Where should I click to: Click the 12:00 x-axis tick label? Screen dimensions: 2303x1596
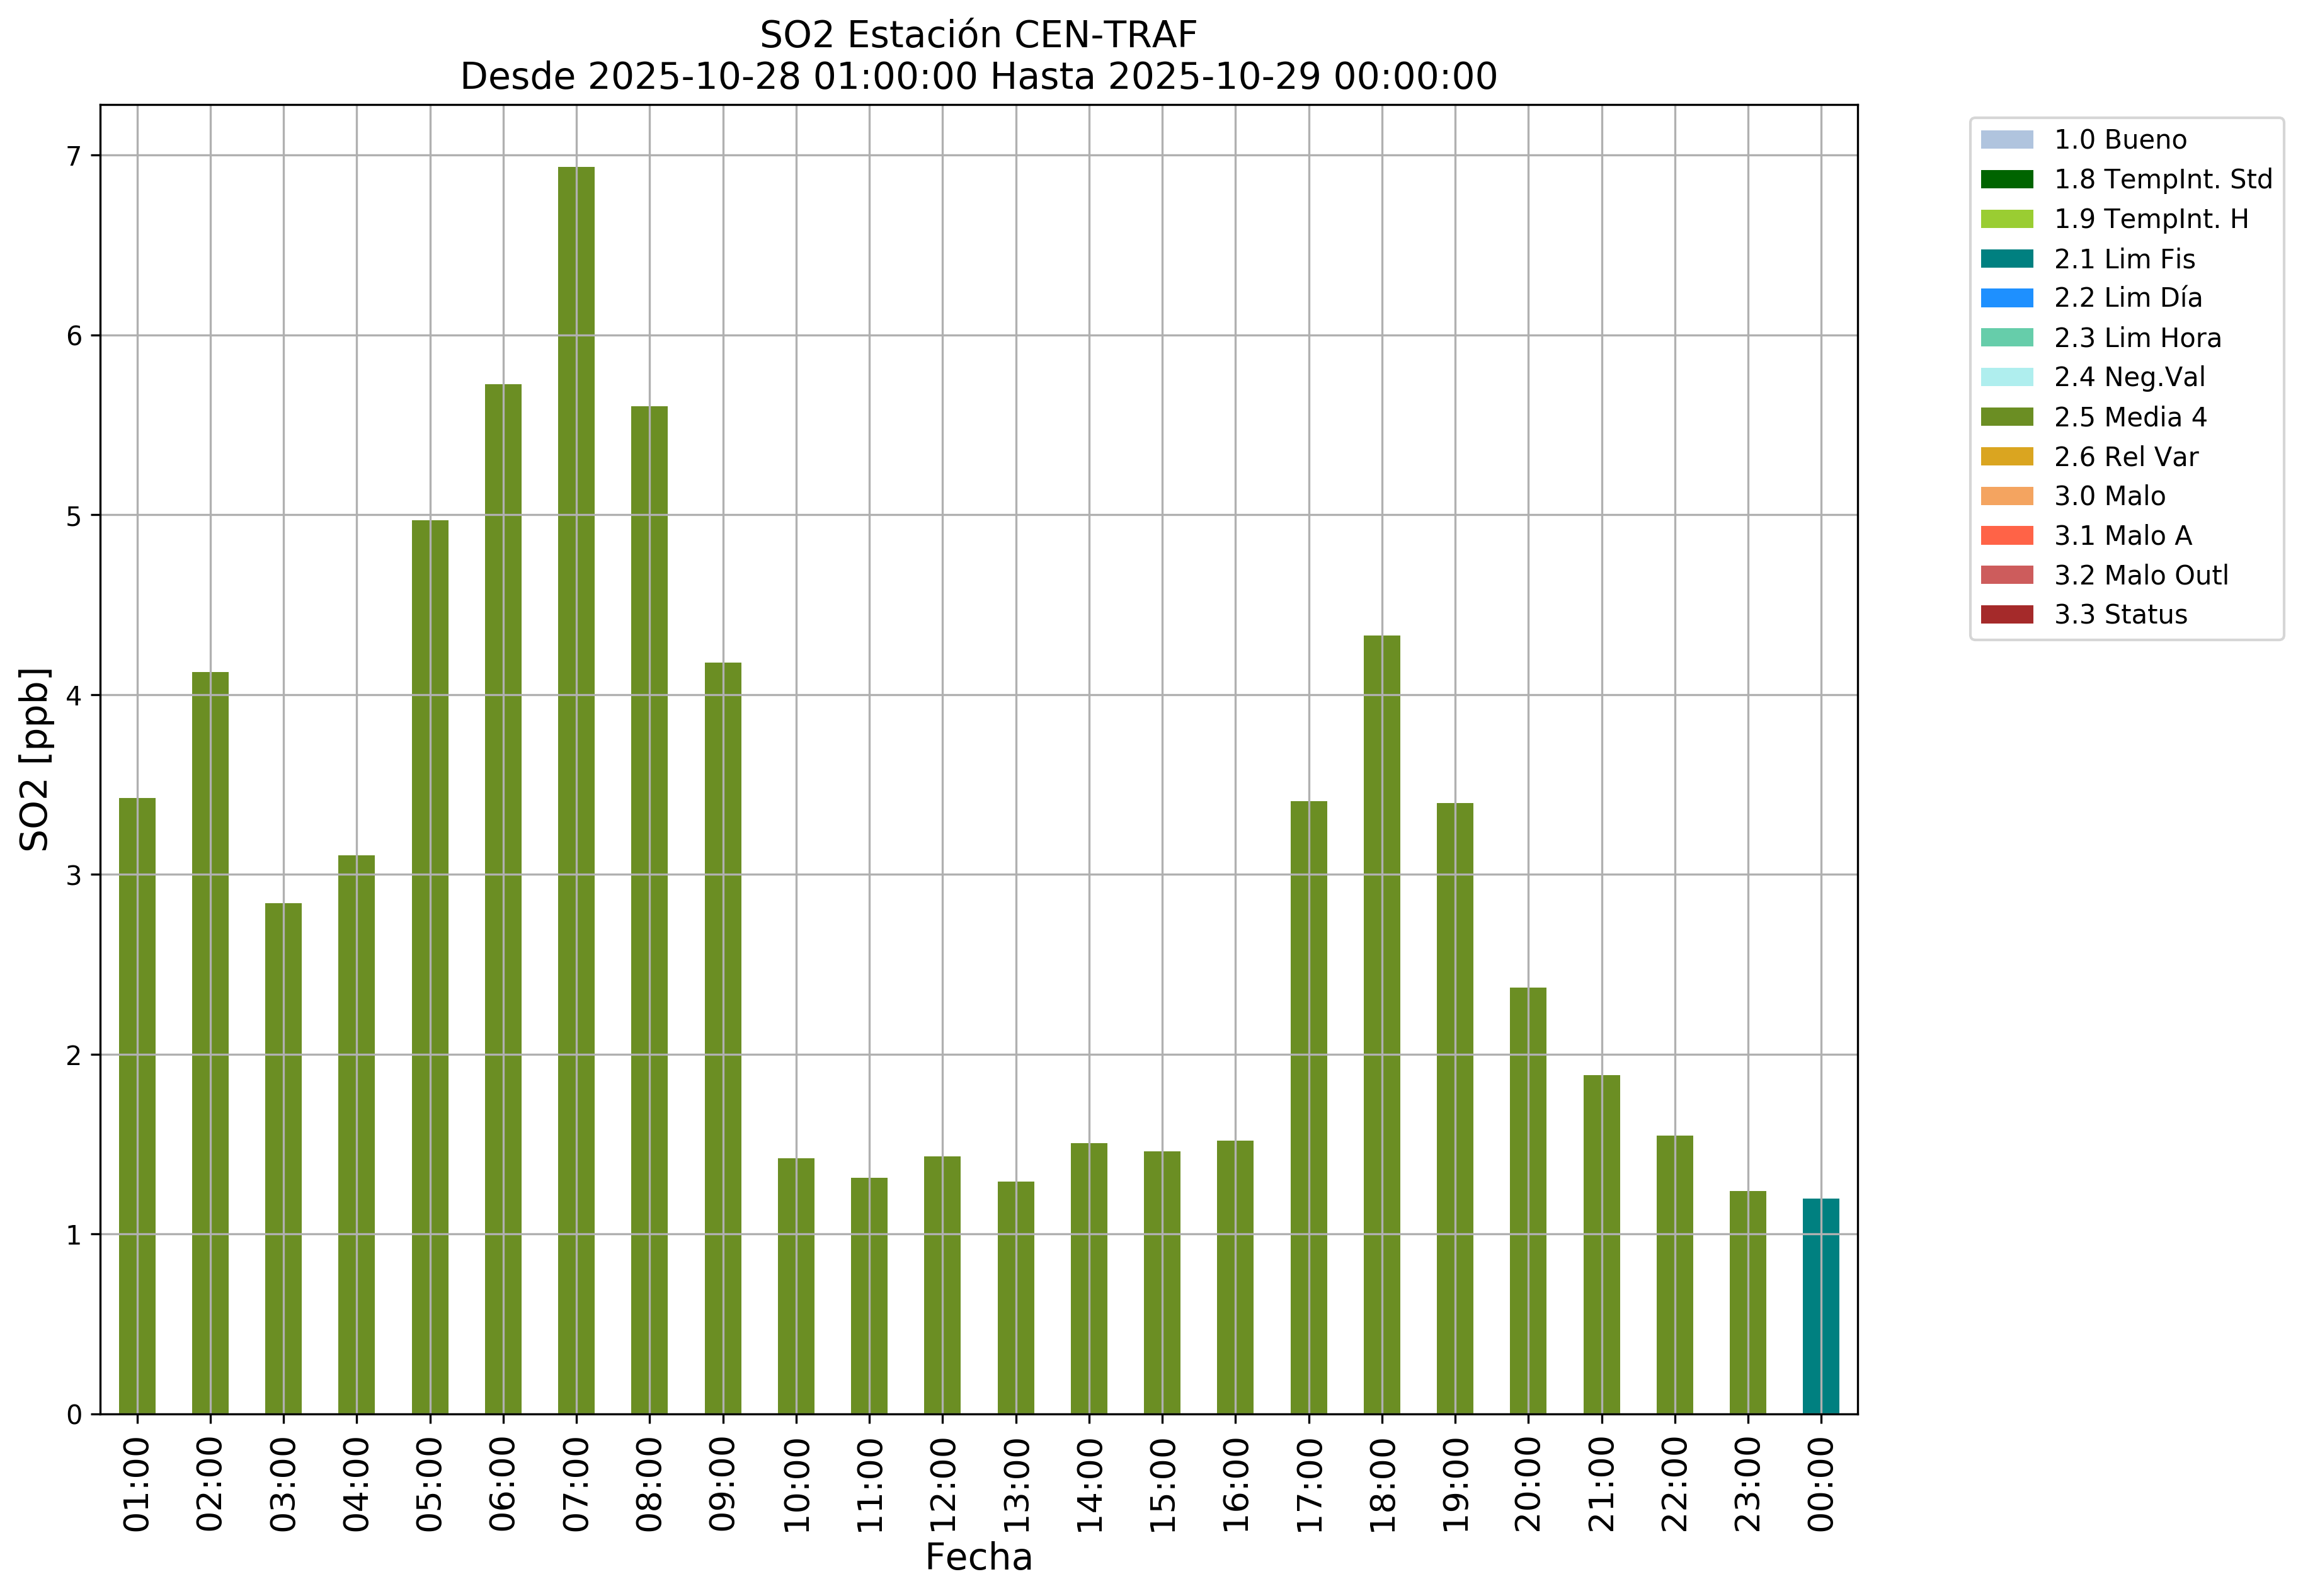942,1484
